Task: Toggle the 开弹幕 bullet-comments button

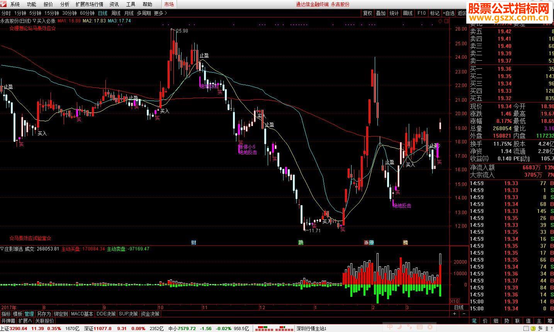Action: 8,321
